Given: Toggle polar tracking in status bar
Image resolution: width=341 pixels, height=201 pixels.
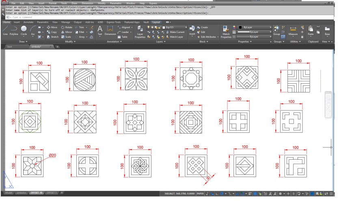Looking at the screenshot, I should pyautogui.click(x=222, y=193).
